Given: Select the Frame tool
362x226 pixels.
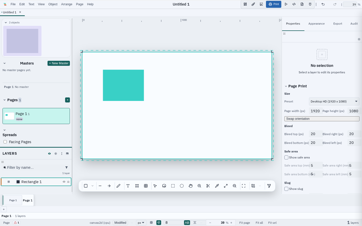Looking at the screenshot, I should (137, 186).
